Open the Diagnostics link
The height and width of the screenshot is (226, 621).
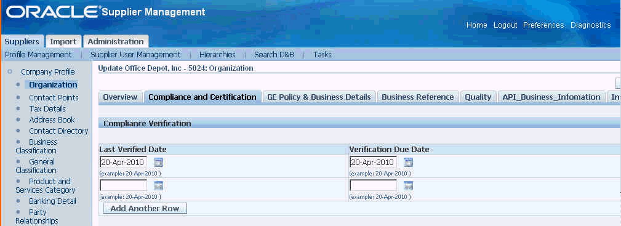click(x=590, y=25)
